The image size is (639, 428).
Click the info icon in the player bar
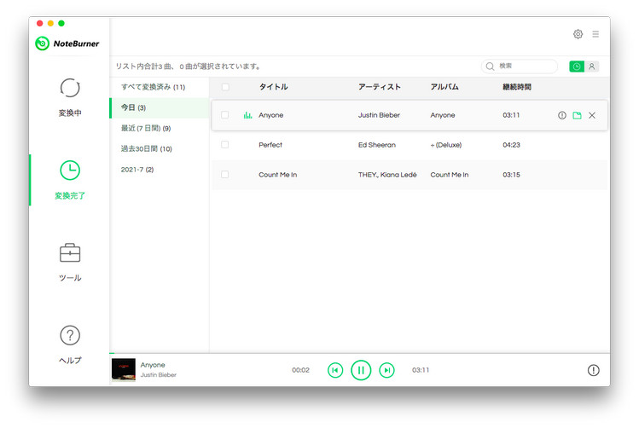point(594,370)
